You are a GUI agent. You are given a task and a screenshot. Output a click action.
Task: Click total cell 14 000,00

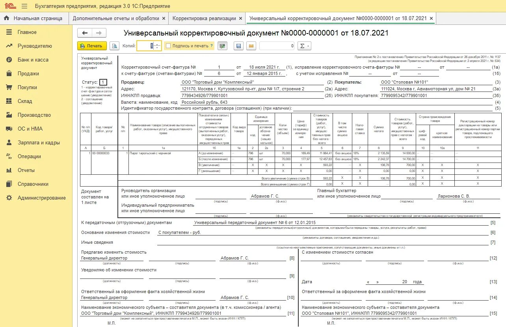[403, 153]
